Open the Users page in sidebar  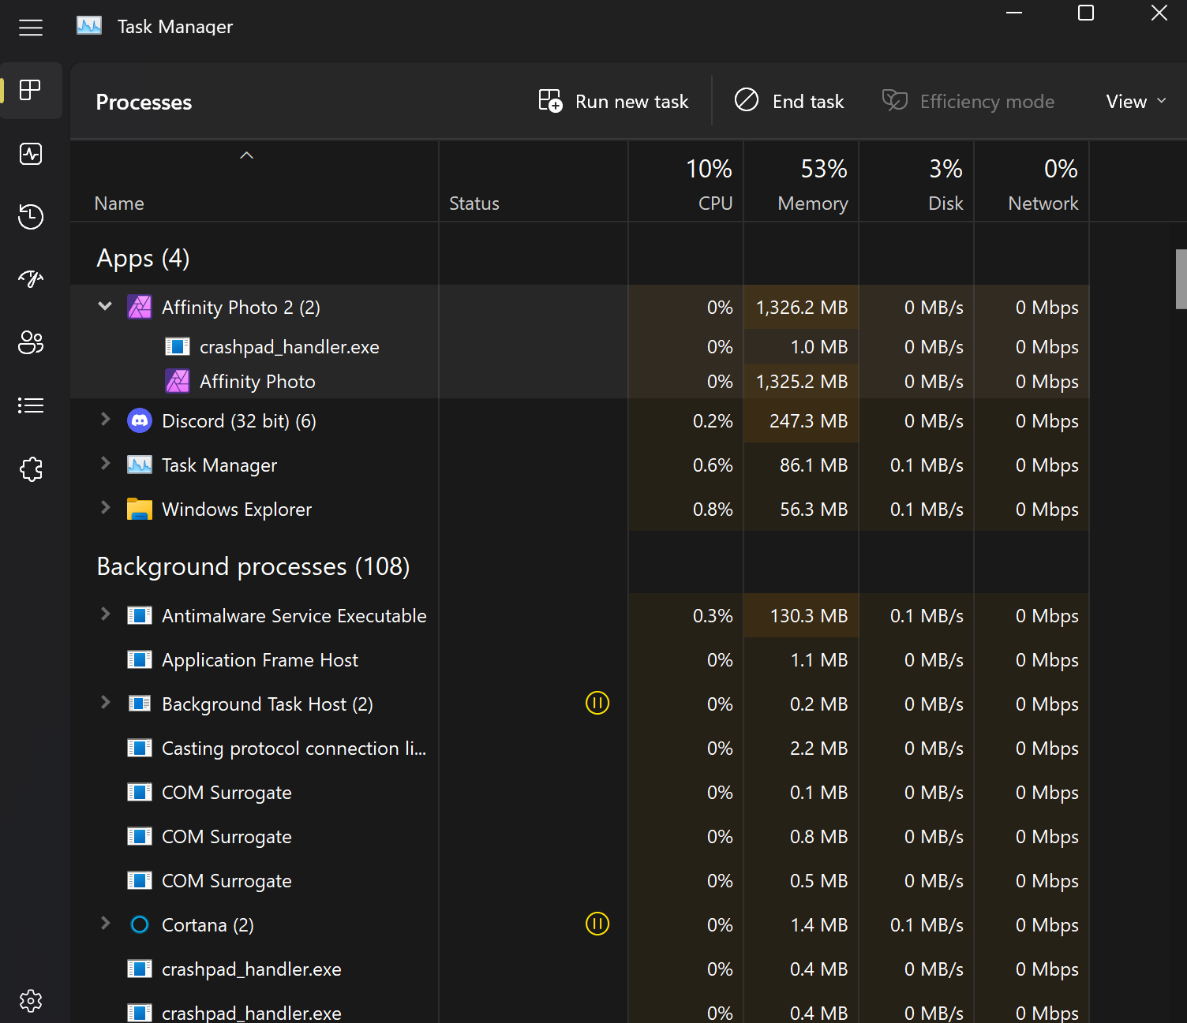click(31, 342)
